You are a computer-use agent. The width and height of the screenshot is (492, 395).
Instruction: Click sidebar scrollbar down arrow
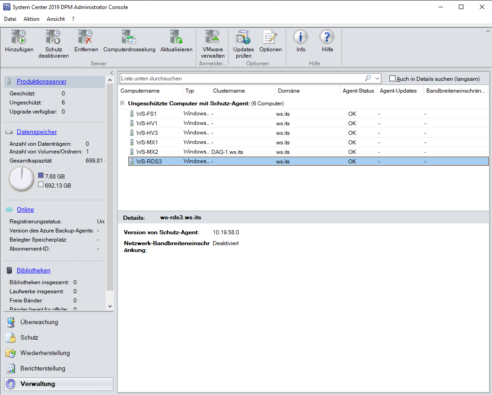pyautogui.click(x=110, y=306)
